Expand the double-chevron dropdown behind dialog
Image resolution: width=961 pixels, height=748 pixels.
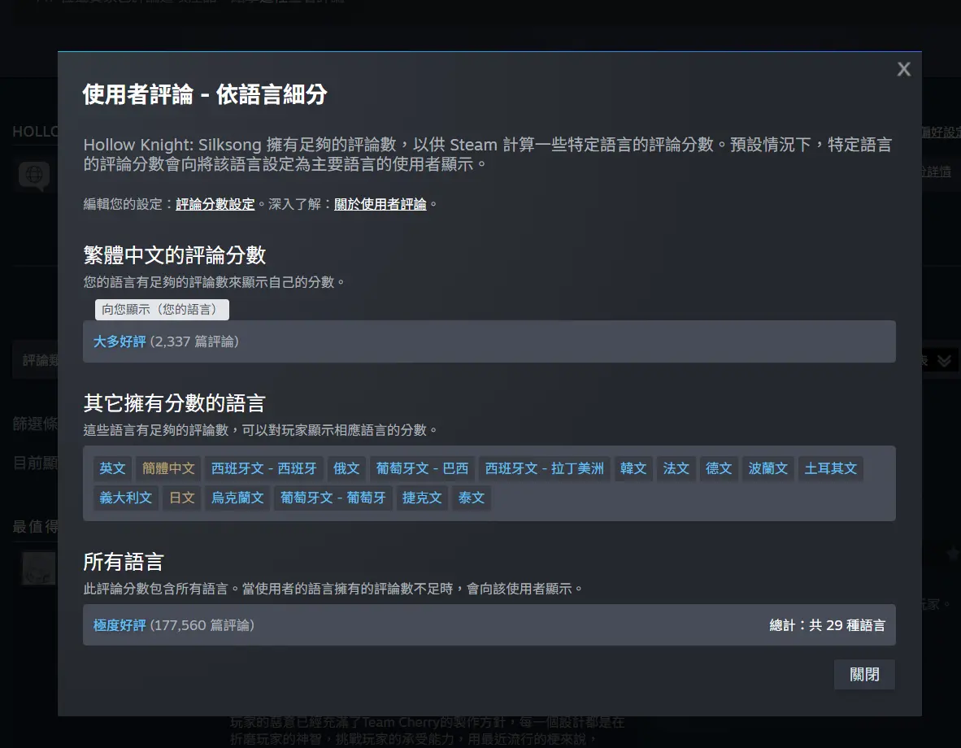pyautogui.click(x=944, y=360)
